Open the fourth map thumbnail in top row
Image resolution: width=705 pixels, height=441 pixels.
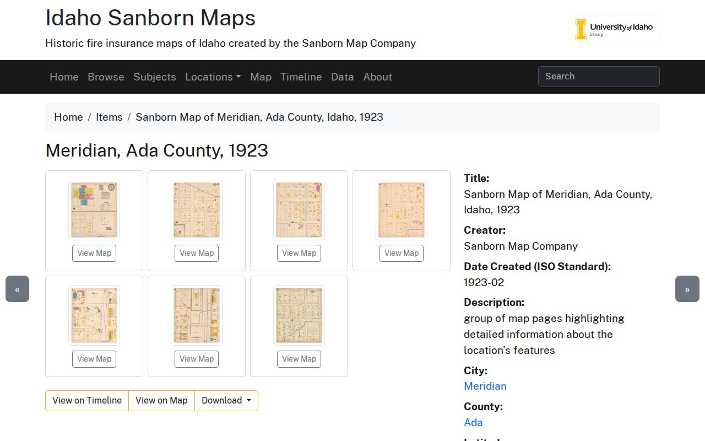tap(402, 210)
